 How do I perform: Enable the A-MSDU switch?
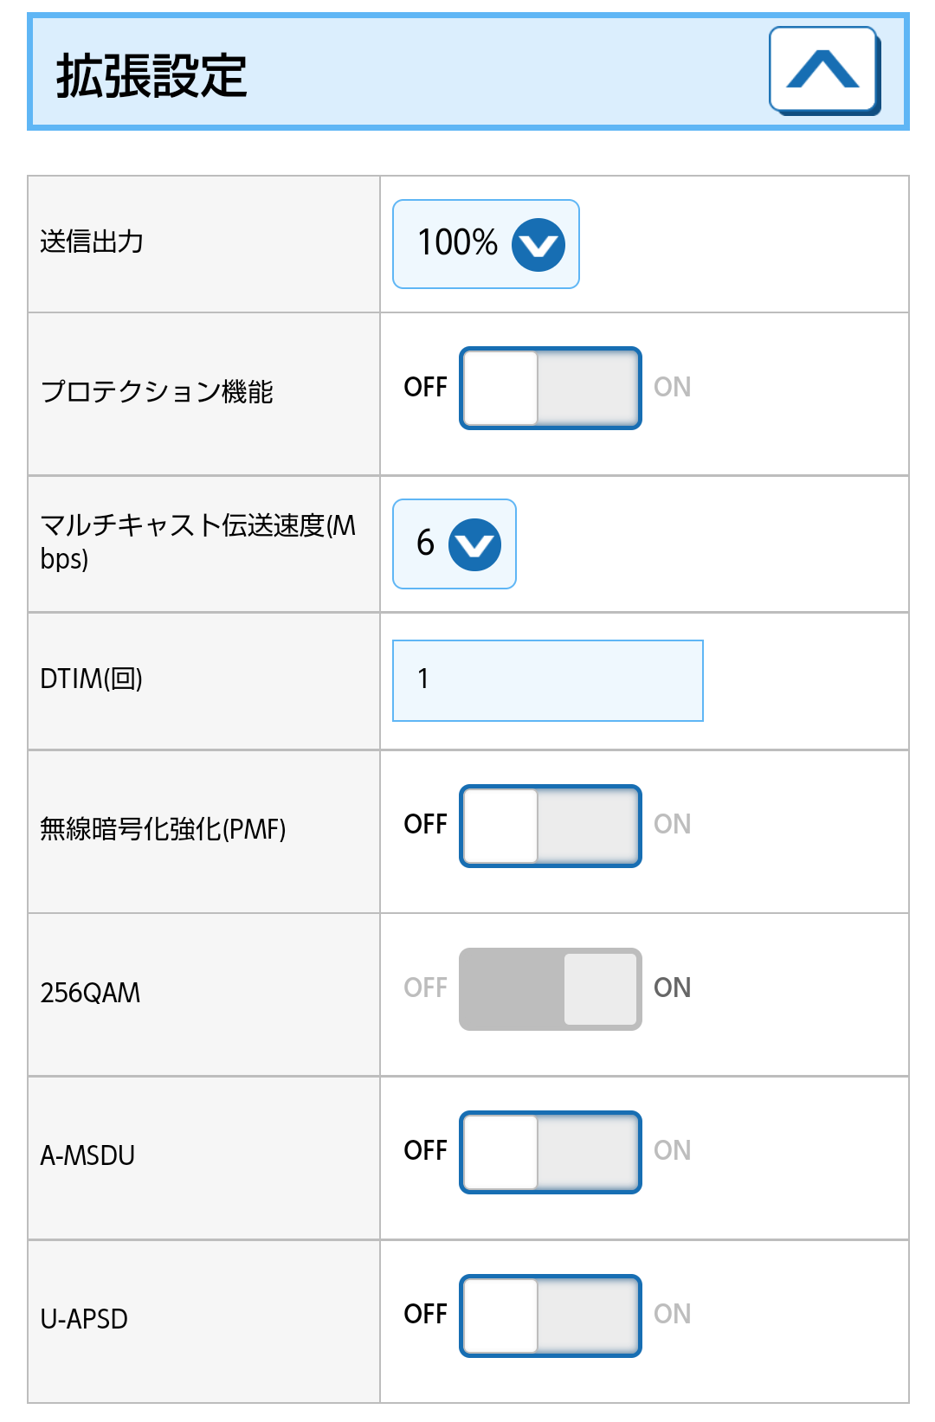pyautogui.click(x=550, y=1152)
